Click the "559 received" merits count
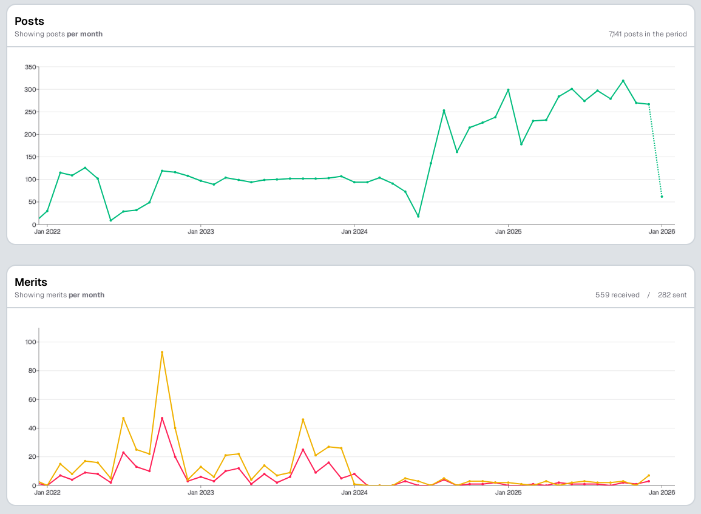The height and width of the screenshot is (514, 701). coord(617,295)
